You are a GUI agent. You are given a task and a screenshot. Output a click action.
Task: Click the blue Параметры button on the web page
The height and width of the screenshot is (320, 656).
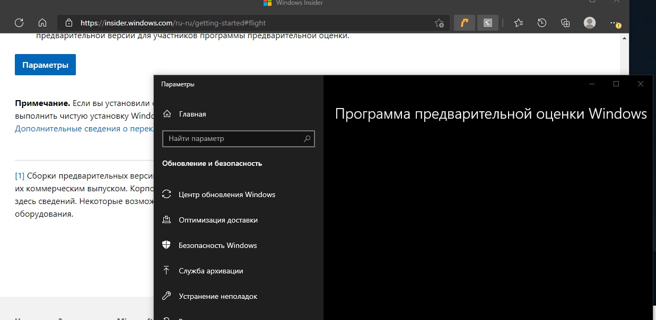[45, 65]
